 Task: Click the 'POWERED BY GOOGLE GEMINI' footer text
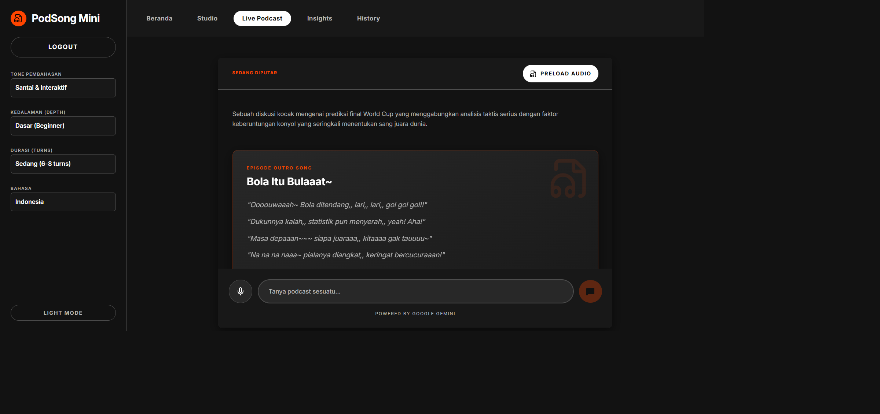(415, 314)
